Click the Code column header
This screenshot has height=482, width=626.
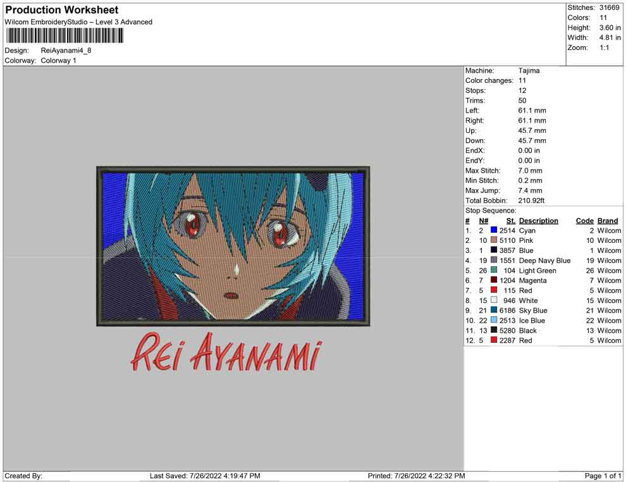click(x=584, y=221)
